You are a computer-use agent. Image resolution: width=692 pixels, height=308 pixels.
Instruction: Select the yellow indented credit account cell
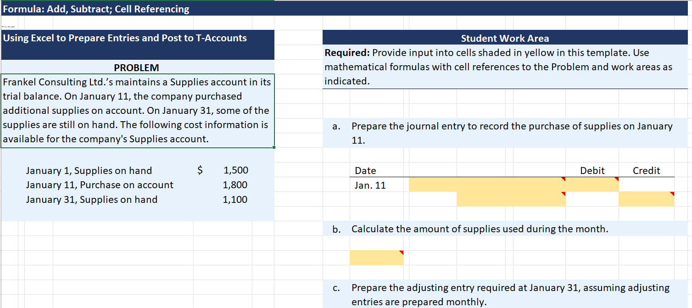512,199
